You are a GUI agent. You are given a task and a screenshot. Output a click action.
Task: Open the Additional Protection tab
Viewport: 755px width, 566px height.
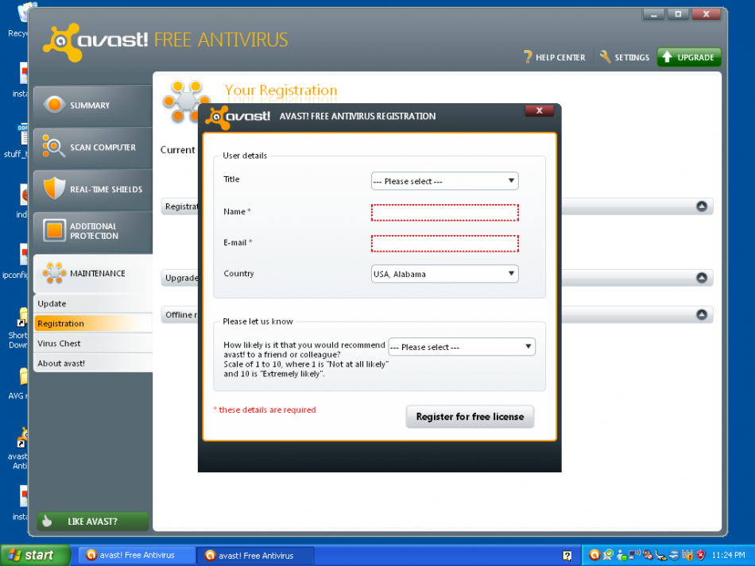(93, 231)
